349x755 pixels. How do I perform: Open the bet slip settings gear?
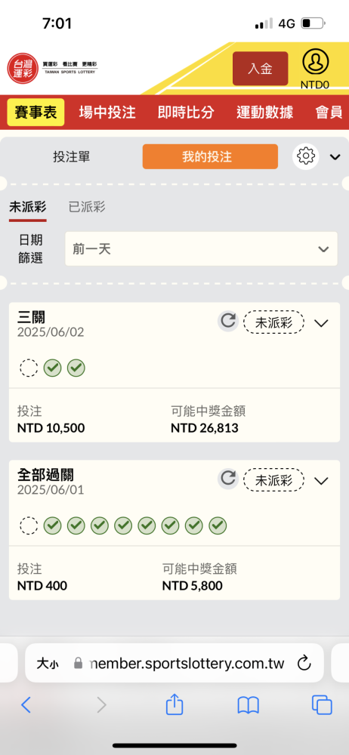coord(306,156)
